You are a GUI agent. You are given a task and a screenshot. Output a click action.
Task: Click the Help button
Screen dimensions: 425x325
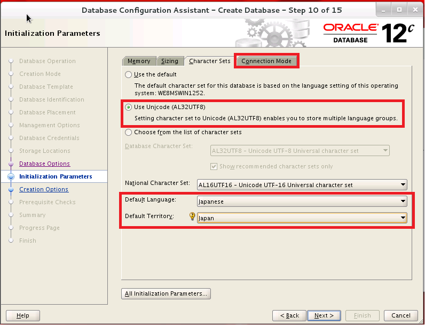[x=23, y=315]
